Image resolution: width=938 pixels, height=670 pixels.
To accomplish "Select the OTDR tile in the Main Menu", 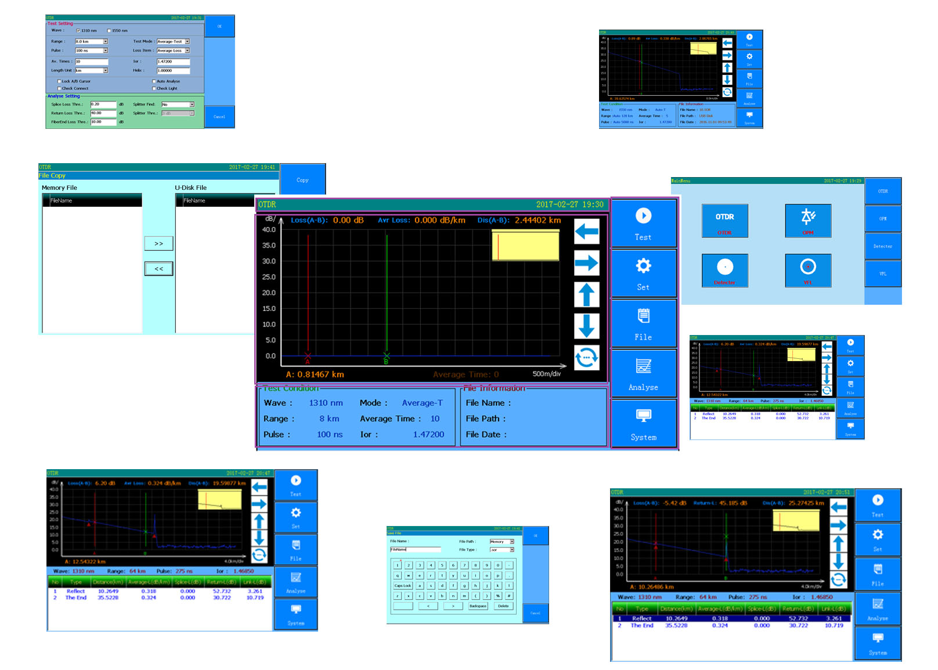I will pos(724,221).
